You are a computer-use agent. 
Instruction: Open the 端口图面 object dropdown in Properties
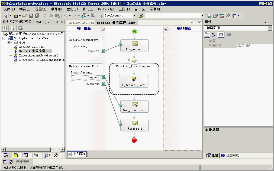(270, 28)
